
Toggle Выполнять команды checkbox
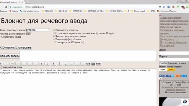(54, 30)
